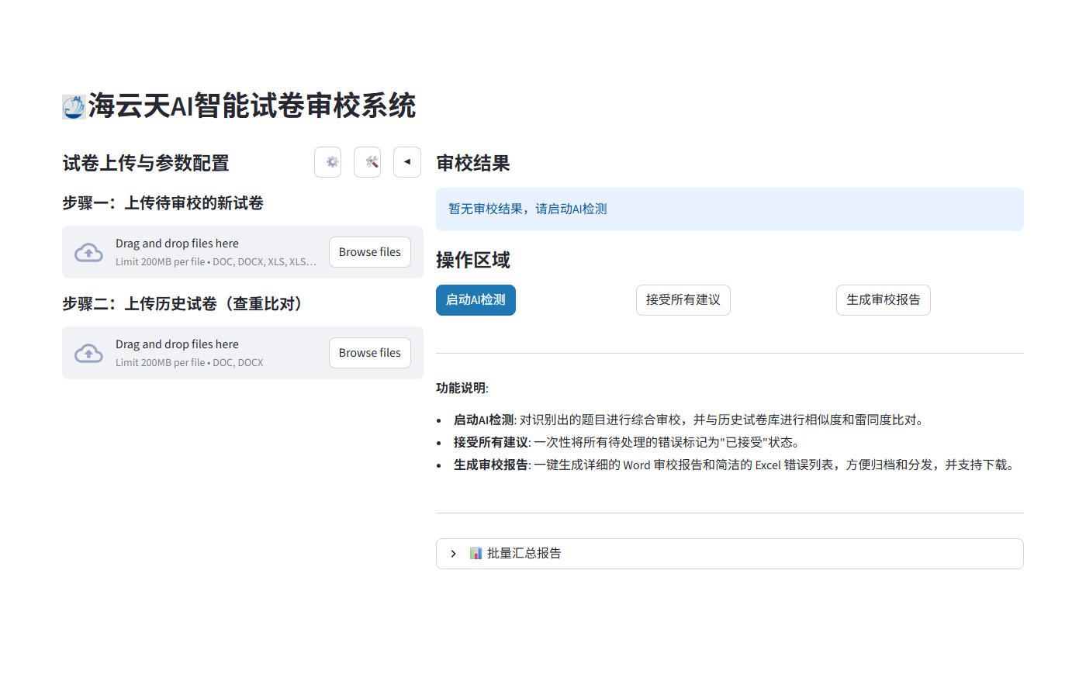Viewport: 1086px width, 698px height.
Task: Browse files for the new exam paper upload
Action: (x=370, y=252)
